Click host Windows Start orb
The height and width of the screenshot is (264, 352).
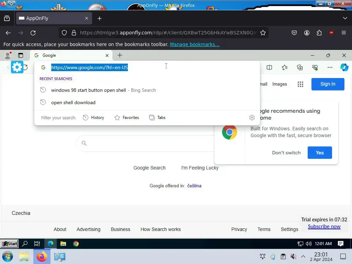point(8,256)
